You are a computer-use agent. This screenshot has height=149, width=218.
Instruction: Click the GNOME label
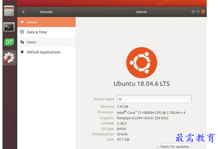click(108, 124)
